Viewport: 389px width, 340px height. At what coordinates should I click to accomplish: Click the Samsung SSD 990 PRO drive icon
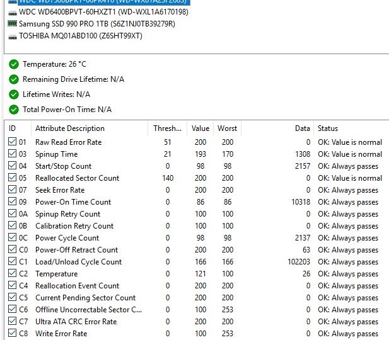point(12,24)
